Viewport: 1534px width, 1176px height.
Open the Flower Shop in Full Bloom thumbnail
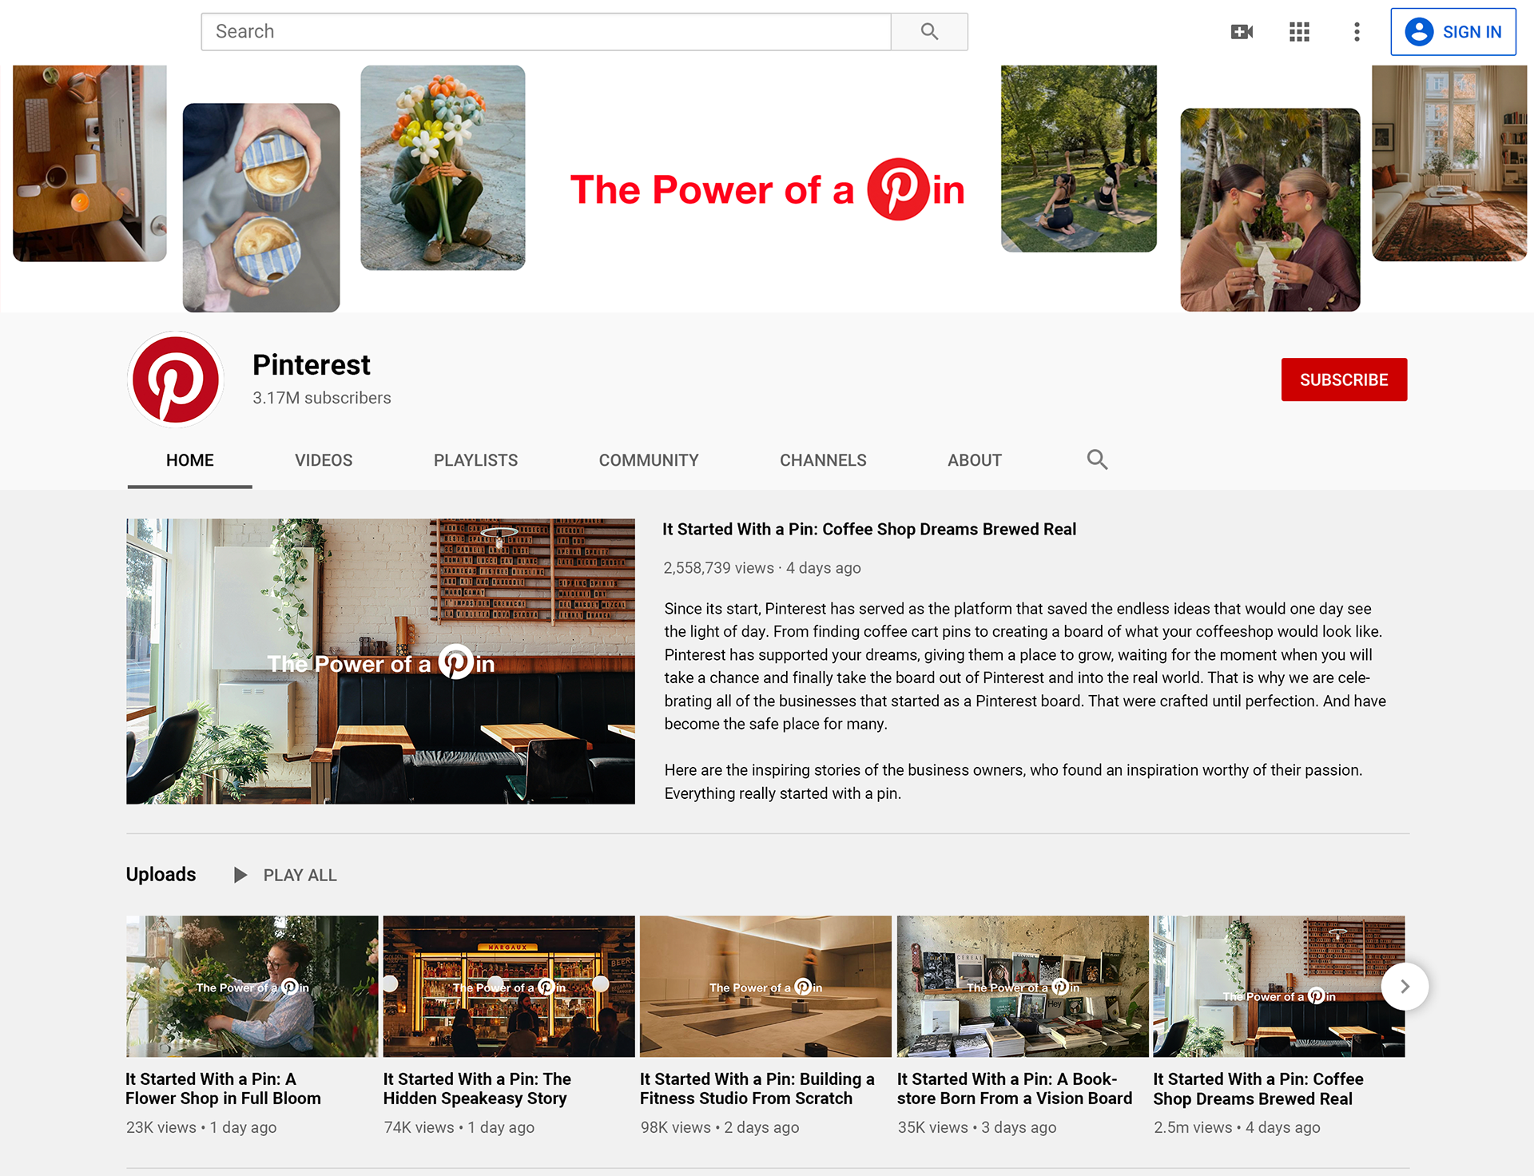(252, 986)
